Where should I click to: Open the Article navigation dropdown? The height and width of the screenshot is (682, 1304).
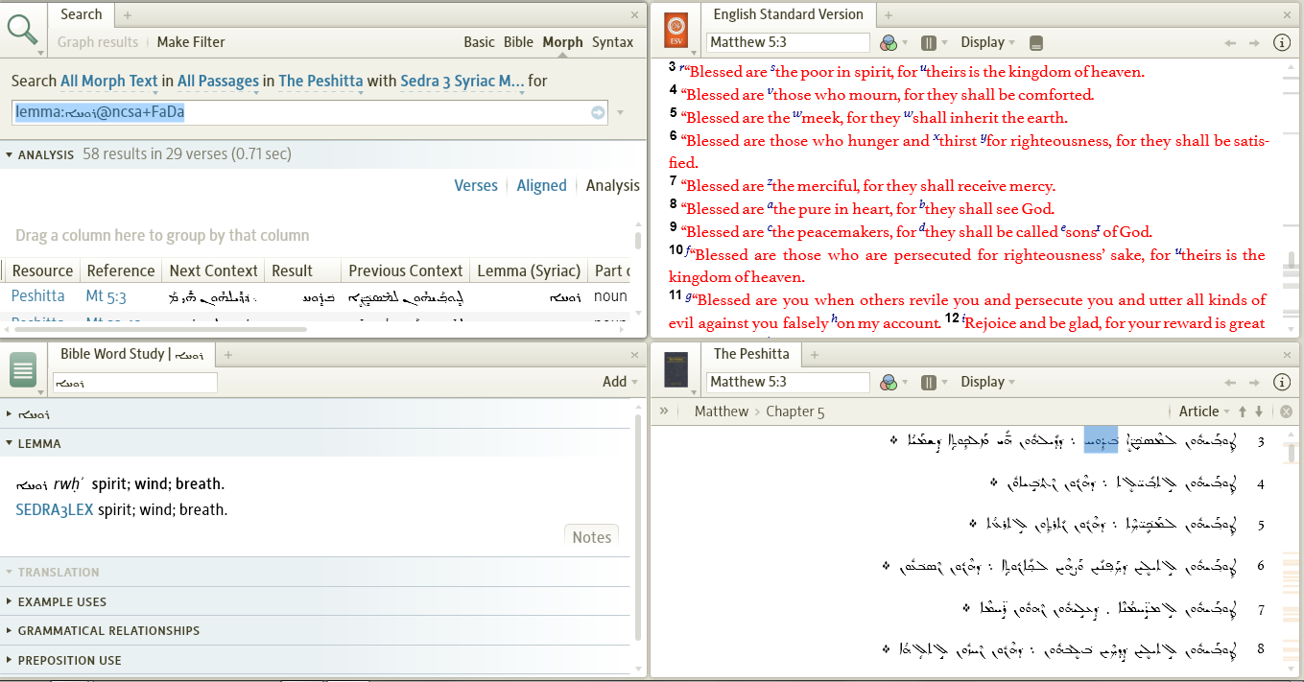coord(1204,411)
